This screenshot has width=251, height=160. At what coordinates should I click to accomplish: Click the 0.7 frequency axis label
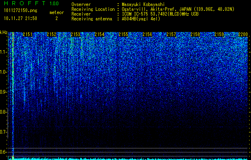point(3,132)
